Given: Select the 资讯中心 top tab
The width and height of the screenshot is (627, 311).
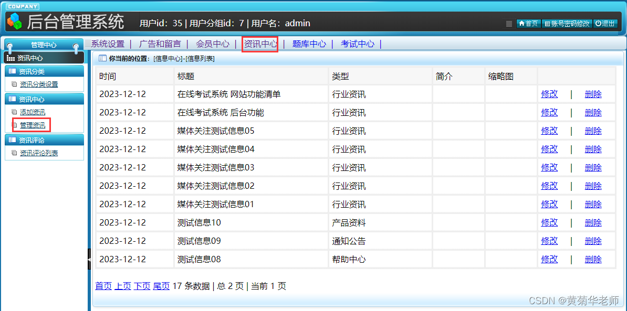Looking at the screenshot, I should click(260, 44).
